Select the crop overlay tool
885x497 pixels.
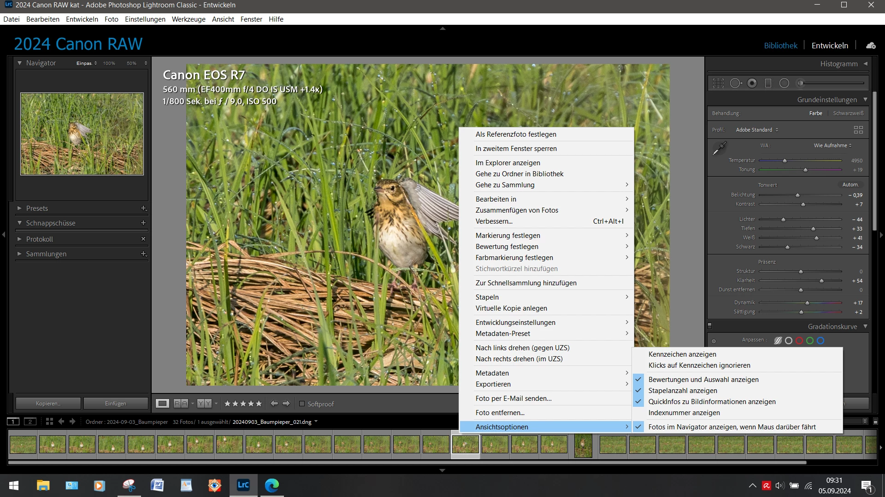pyautogui.click(x=718, y=83)
